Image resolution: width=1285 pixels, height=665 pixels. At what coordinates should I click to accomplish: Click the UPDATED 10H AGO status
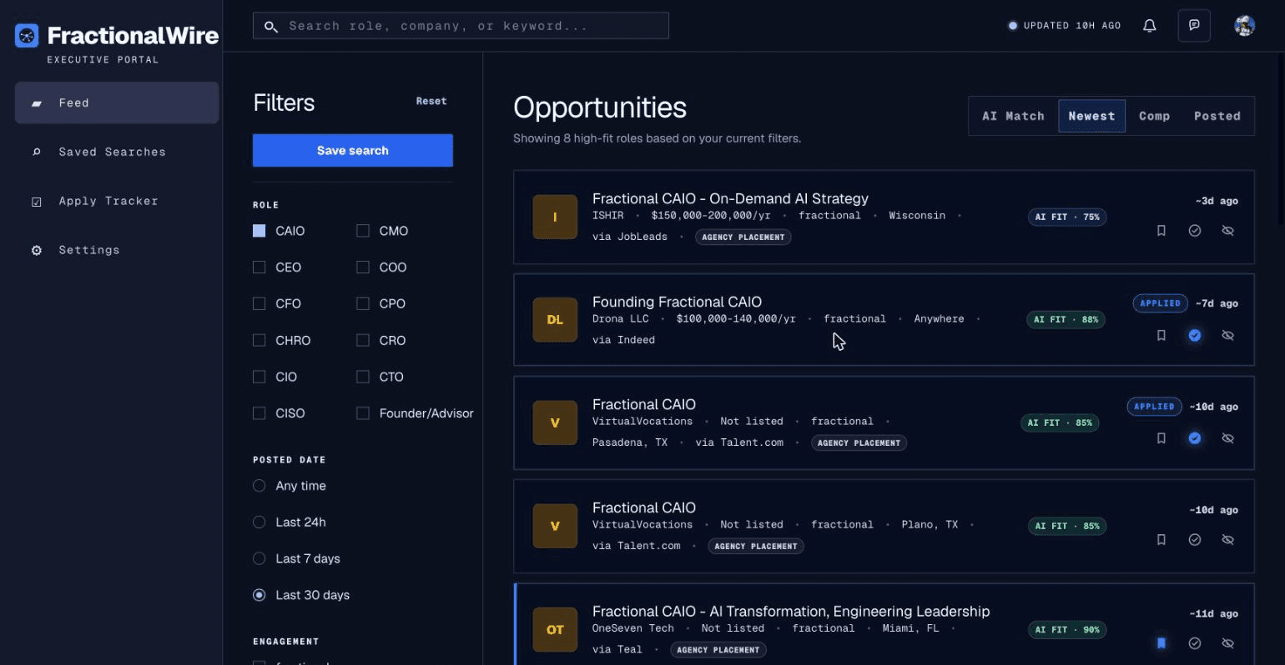[1065, 26]
